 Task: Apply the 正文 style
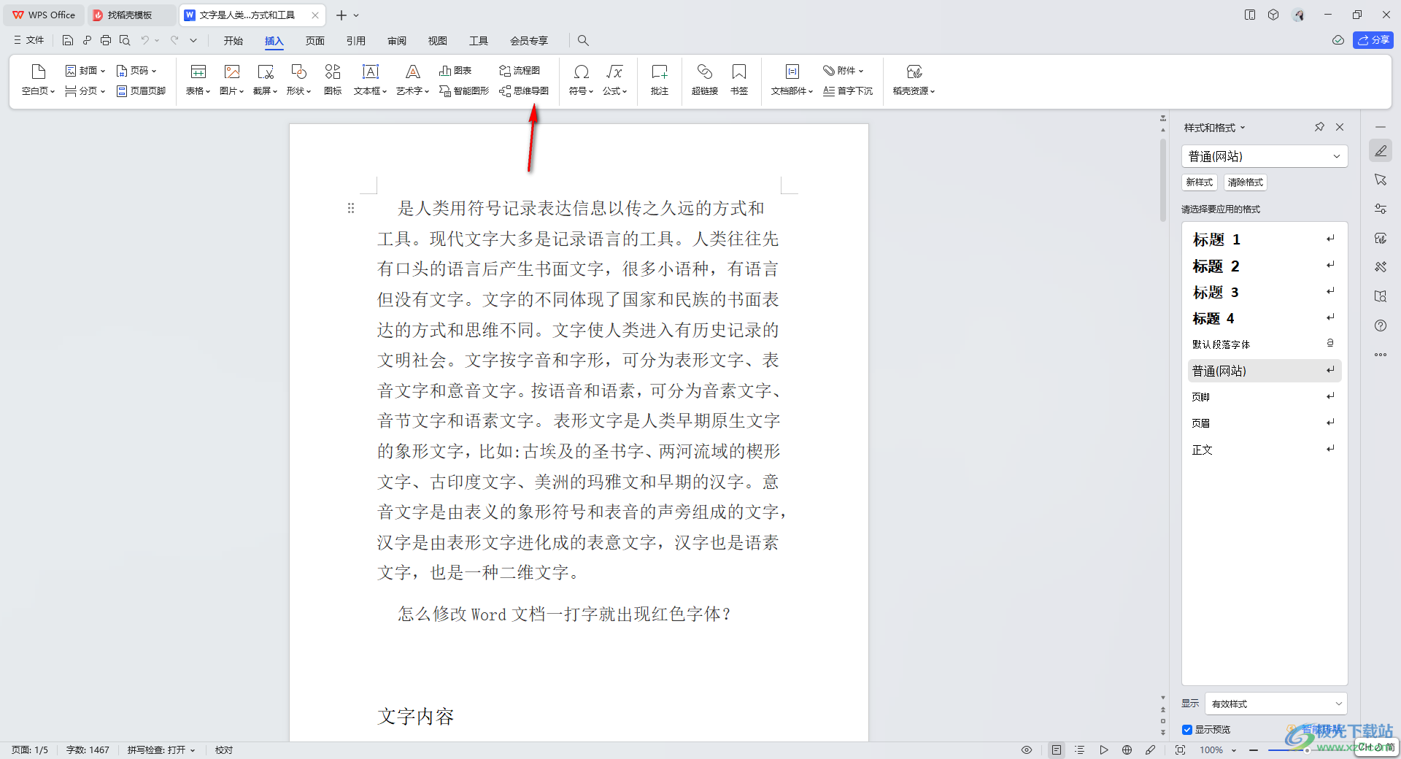click(x=1265, y=450)
